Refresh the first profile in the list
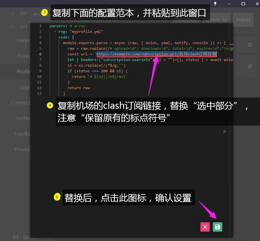This screenshot has width=260, height=241. click(250, 45)
